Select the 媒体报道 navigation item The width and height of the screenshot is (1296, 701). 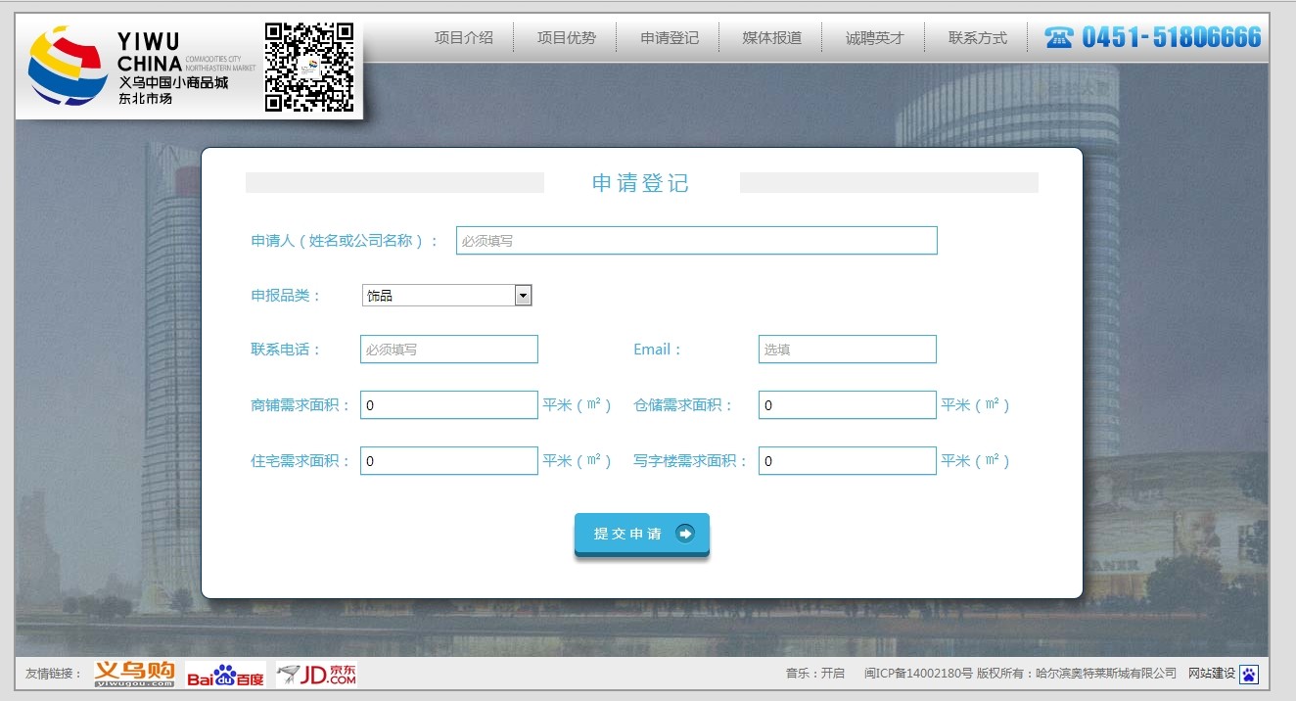[x=771, y=38]
